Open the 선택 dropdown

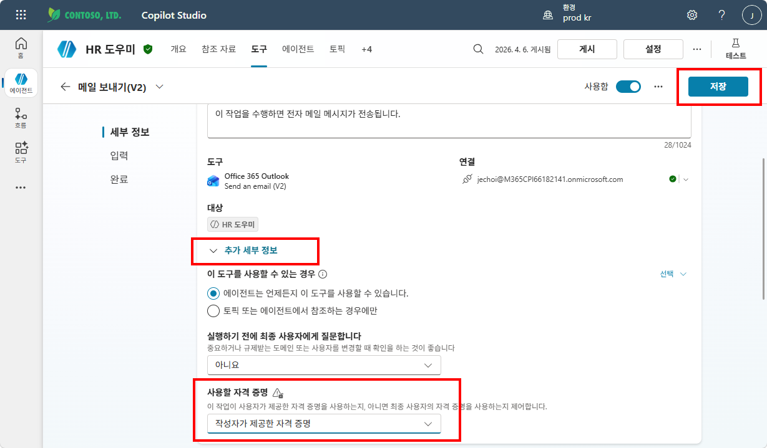673,274
